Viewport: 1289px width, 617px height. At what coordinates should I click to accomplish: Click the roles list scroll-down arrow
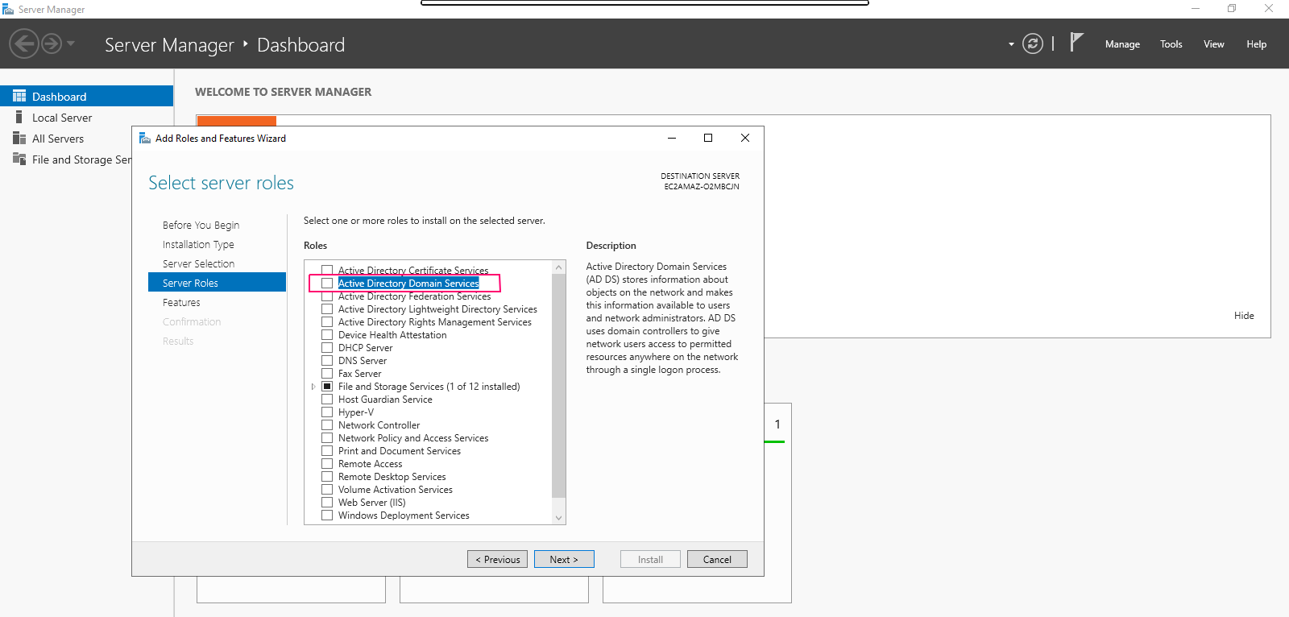tap(559, 518)
